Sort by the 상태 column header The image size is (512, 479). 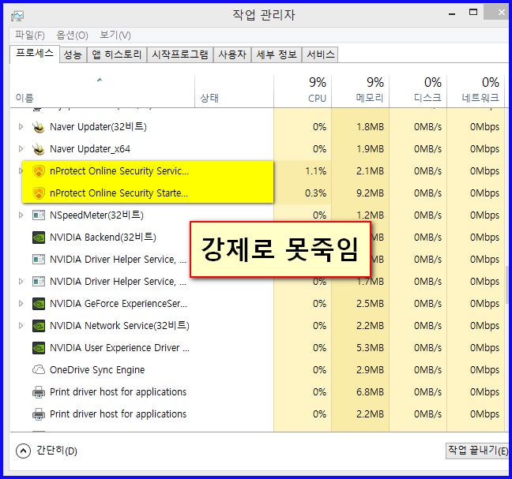pos(234,92)
